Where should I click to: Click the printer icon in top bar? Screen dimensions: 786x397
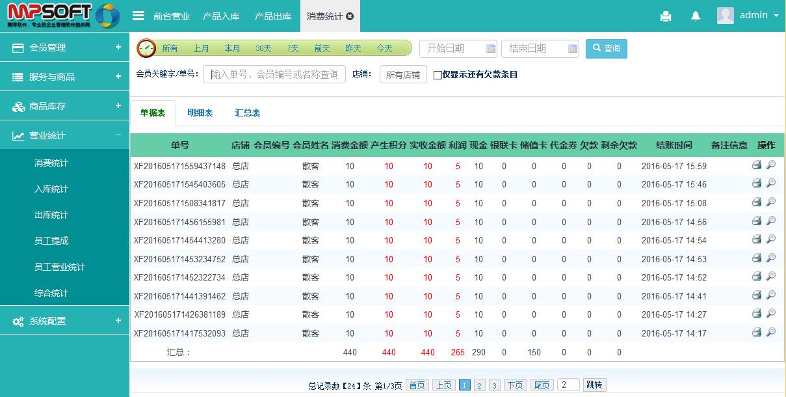(665, 16)
